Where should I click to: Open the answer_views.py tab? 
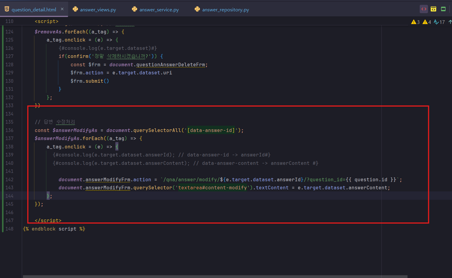(x=94, y=10)
